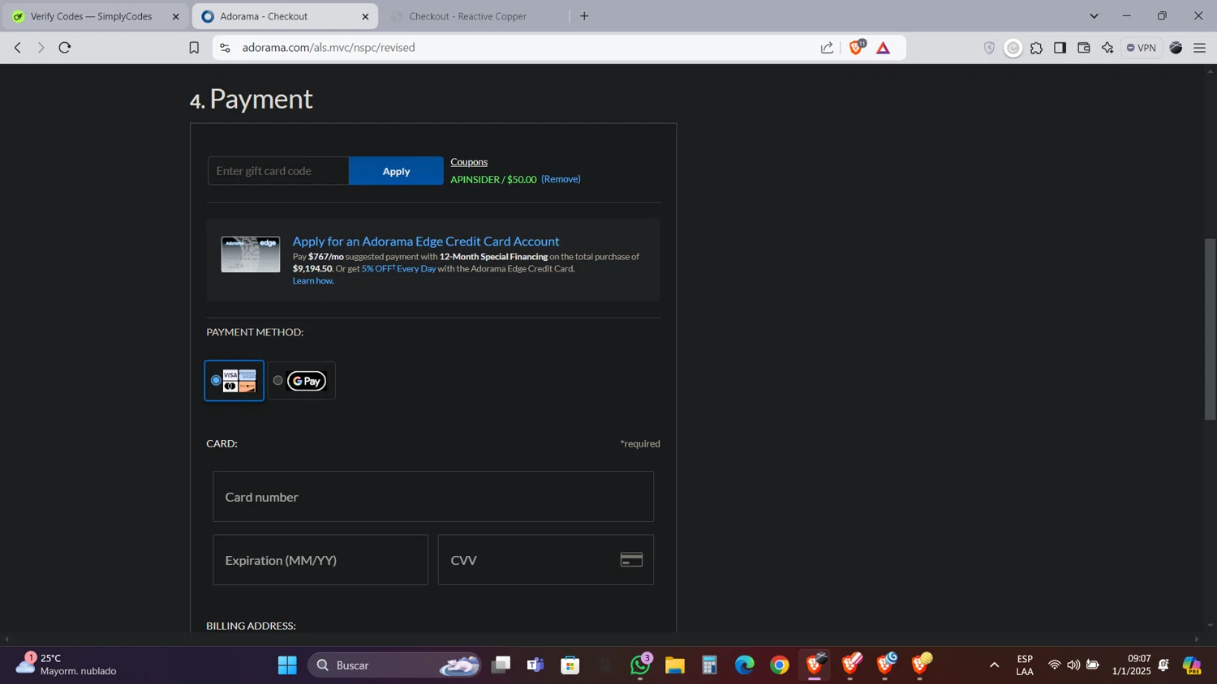Remove the APINSIDER coupon
The width and height of the screenshot is (1217, 684).
561,179
